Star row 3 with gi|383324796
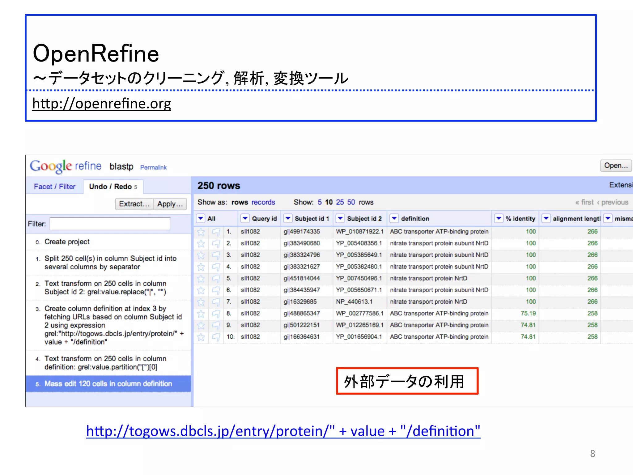 pos(201,255)
